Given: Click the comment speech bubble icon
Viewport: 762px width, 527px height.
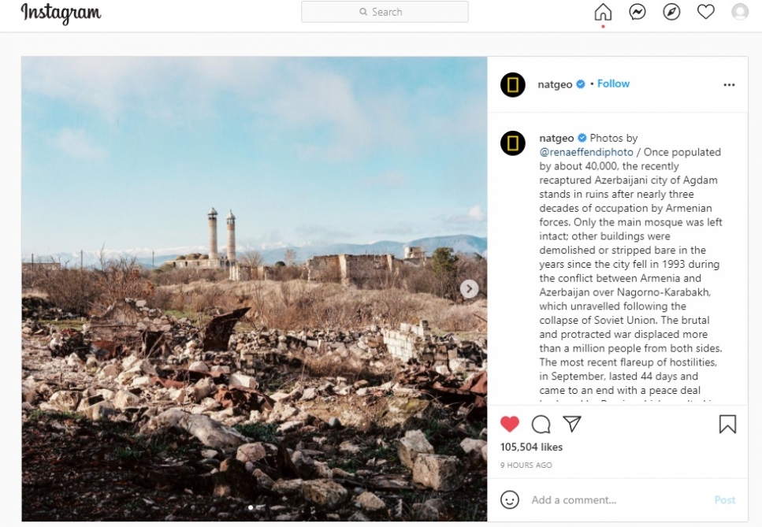Looking at the screenshot, I should click(541, 425).
